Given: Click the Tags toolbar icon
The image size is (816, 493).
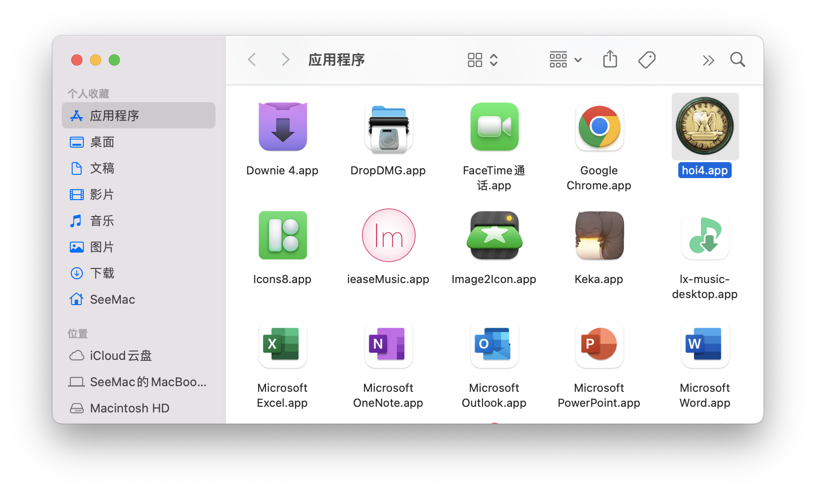Looking at the screenshot, I should click(647, 60).
